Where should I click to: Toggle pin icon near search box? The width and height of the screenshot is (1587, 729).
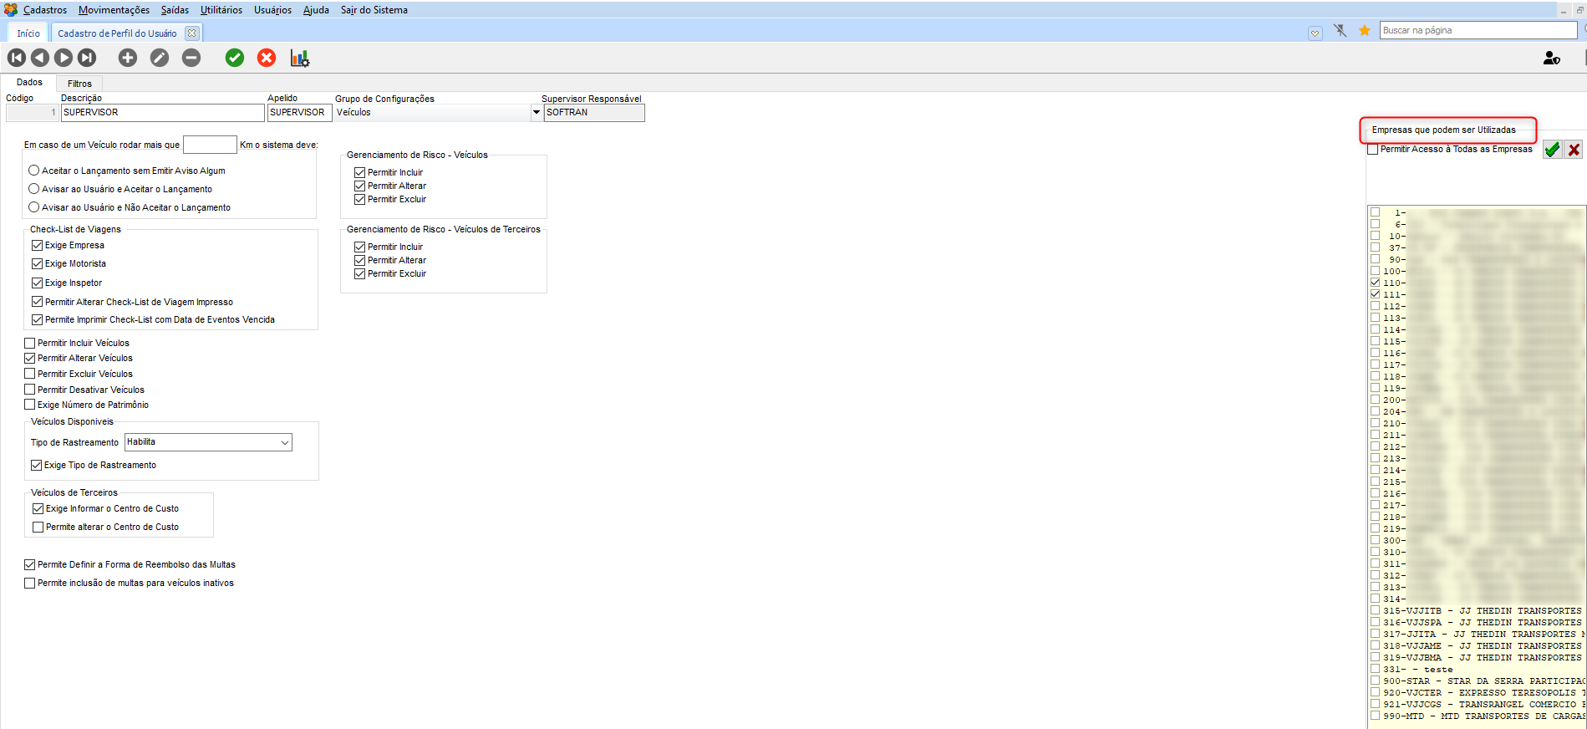pos(1340,31)
